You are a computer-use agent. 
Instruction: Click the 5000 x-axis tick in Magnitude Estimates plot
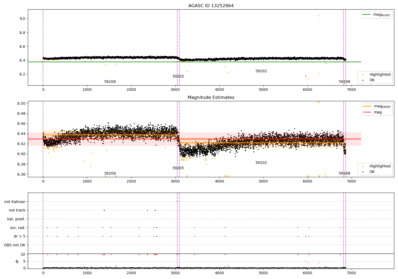(x=263, y=181)
